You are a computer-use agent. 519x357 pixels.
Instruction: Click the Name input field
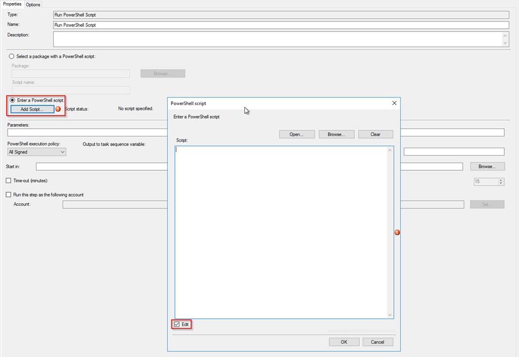coord(280,25)
